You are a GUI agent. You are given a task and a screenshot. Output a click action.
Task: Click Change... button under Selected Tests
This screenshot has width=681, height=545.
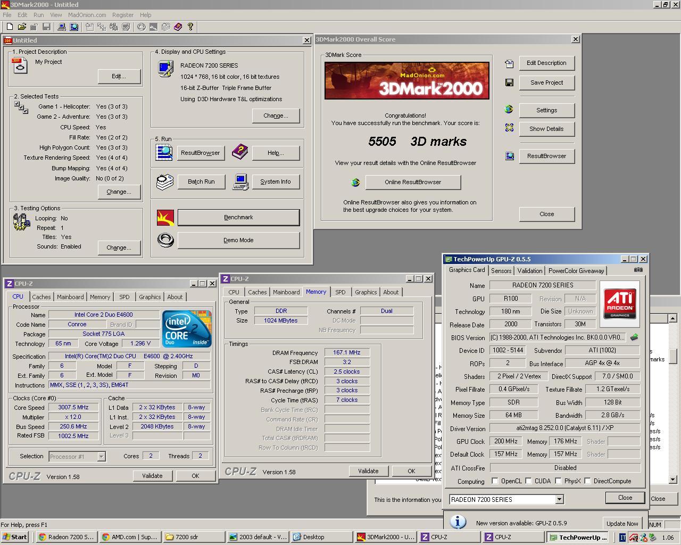pos(119,192)
